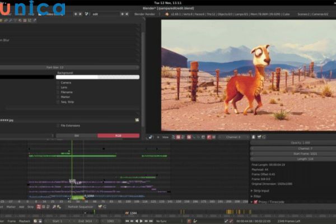Click the End: 3414 frame field
Screen dimensions: 336x224
coord(85,221)
